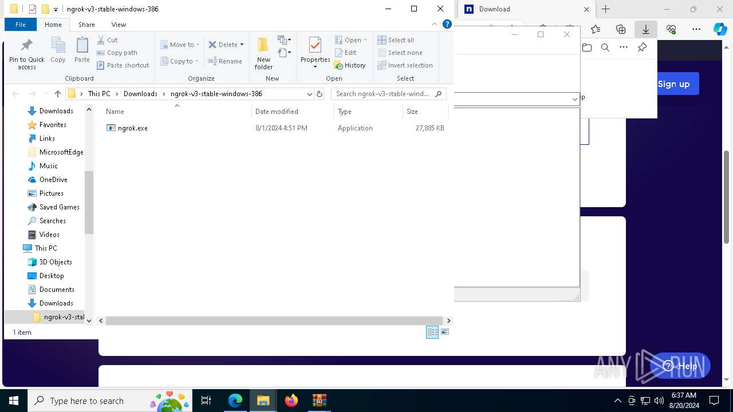Open new tab in Edge
Viewport: 733px width, 412px height.
[605, 9]
